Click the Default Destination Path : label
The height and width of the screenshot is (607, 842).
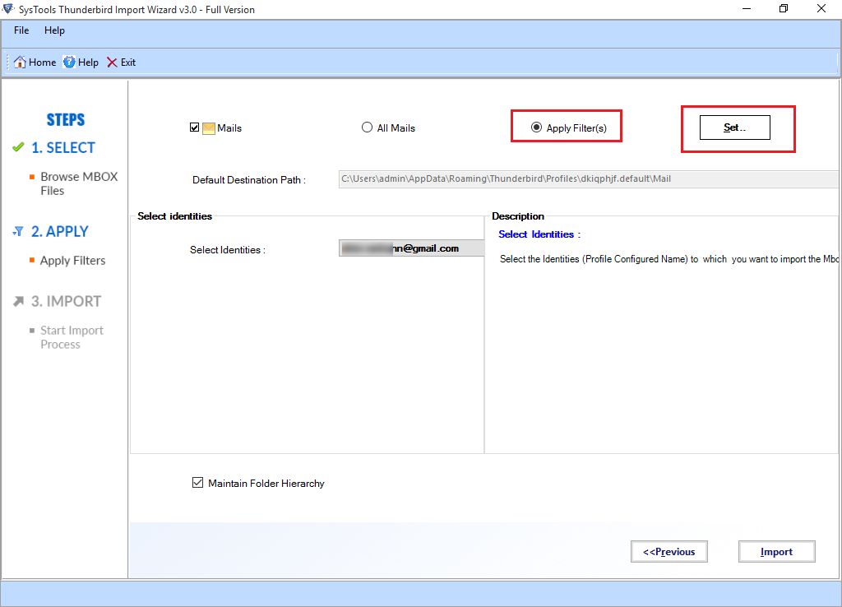point(249,180)
